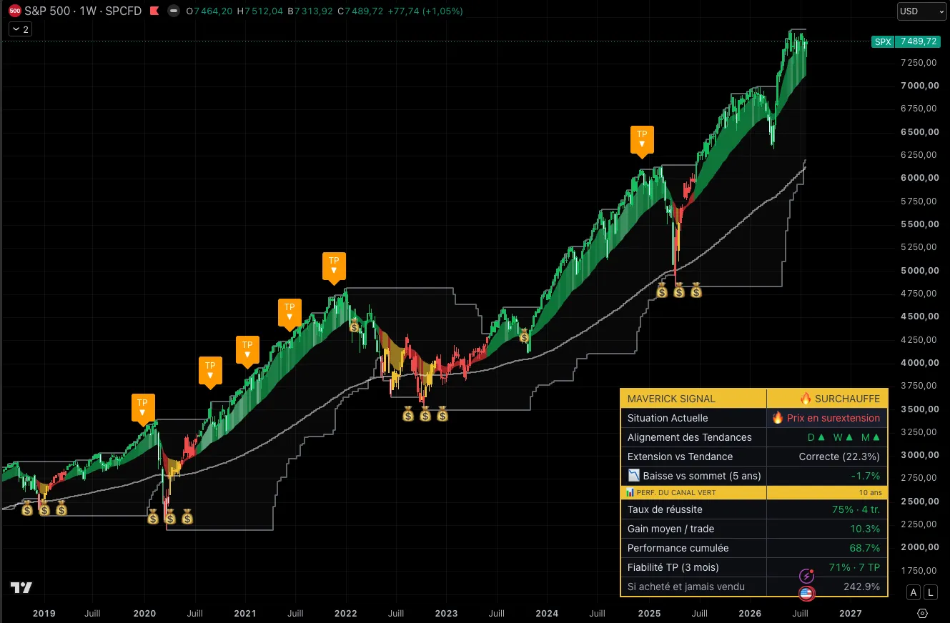The image size is (950, 623).
Task: Click the high value H7 512,04
Action: 262,11
